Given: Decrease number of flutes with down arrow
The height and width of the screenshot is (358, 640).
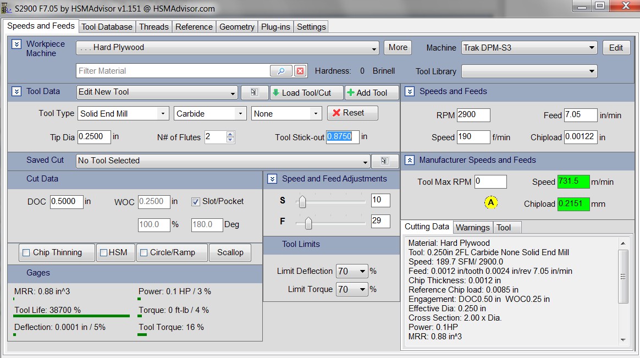Looking at the screenshot, I should [x=230, y=140].
